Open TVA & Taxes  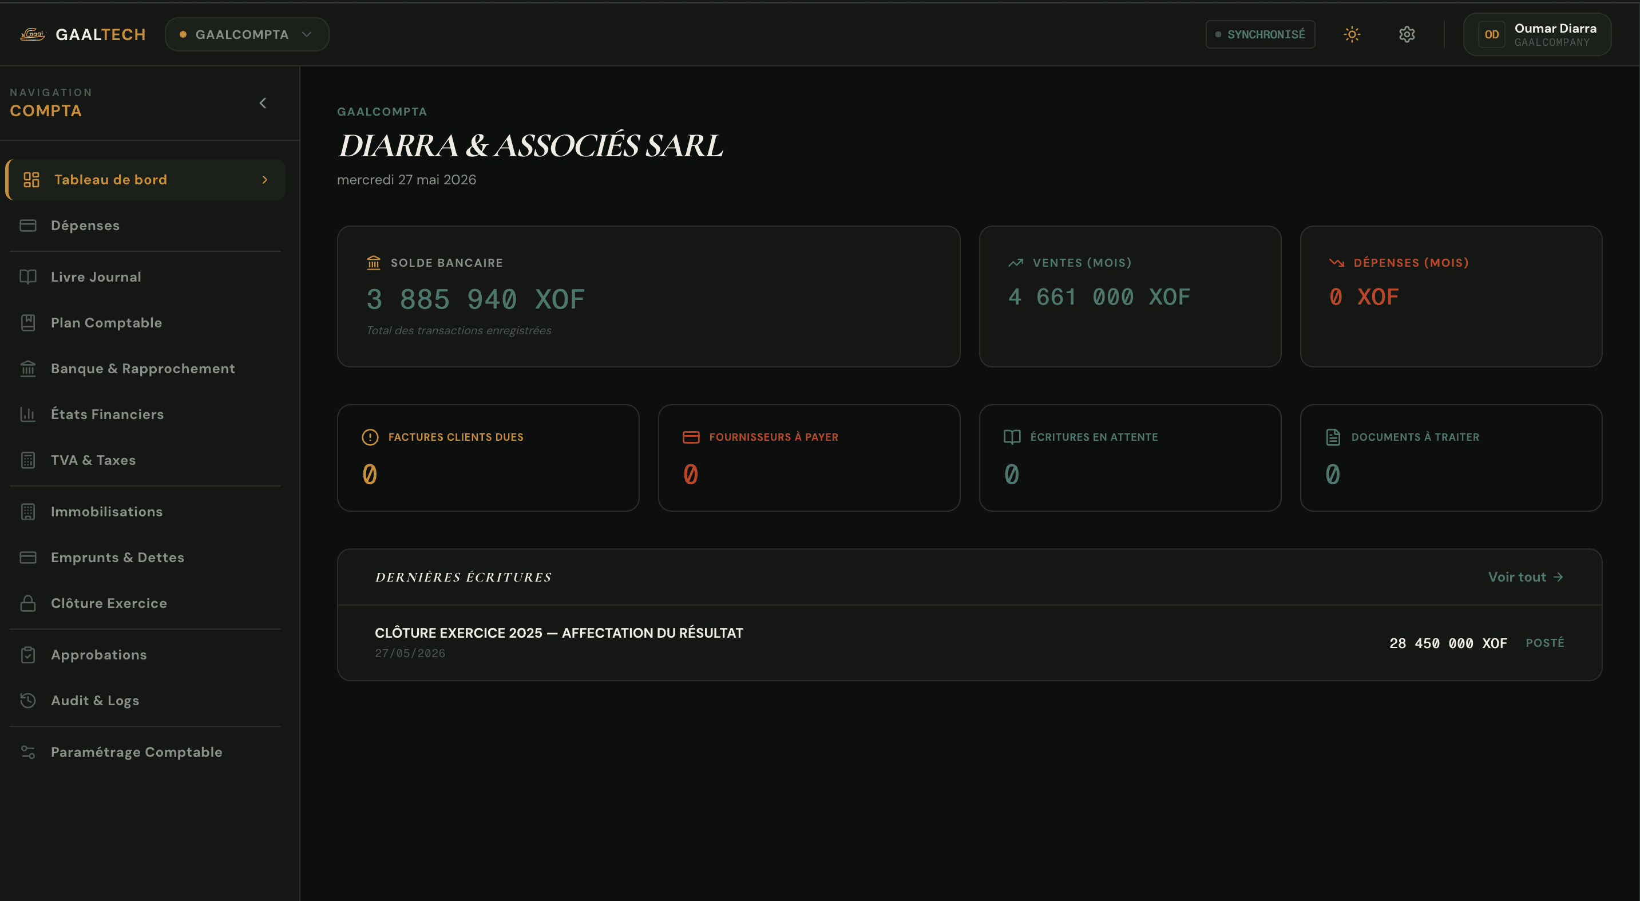click(x=146, y=460)
